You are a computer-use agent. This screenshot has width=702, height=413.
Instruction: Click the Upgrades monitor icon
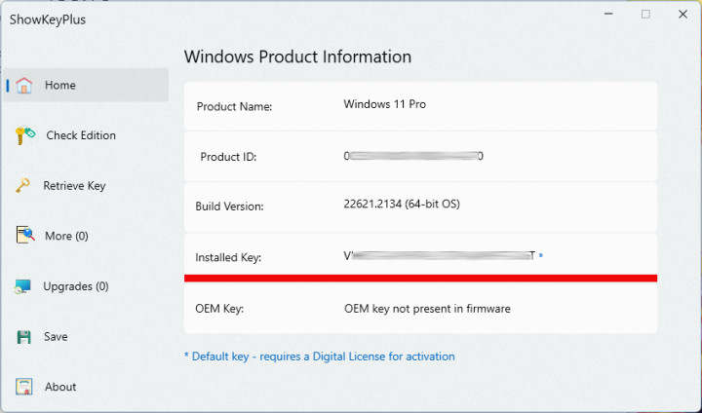pyautogui.click(x=24, y=286)
